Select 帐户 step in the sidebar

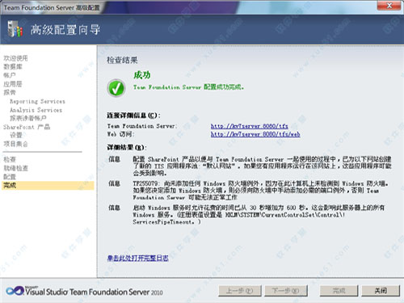click(10, 75)
